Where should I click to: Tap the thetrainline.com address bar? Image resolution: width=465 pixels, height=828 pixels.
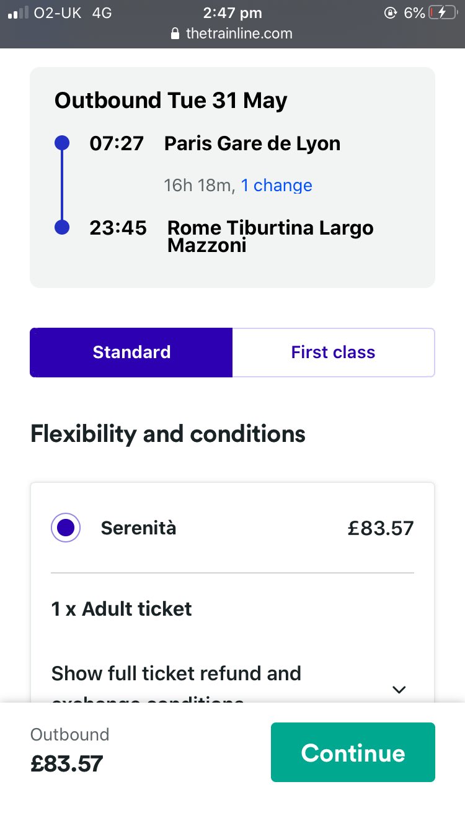[239, 34]
